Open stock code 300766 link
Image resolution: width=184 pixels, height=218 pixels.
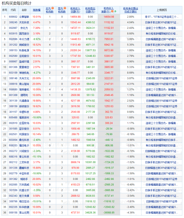[13, 201]
